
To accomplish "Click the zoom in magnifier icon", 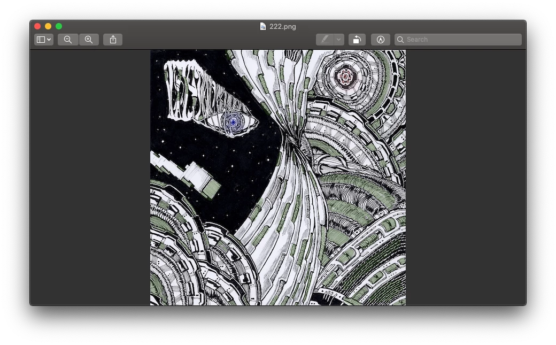I will click(x=89, y=40).
